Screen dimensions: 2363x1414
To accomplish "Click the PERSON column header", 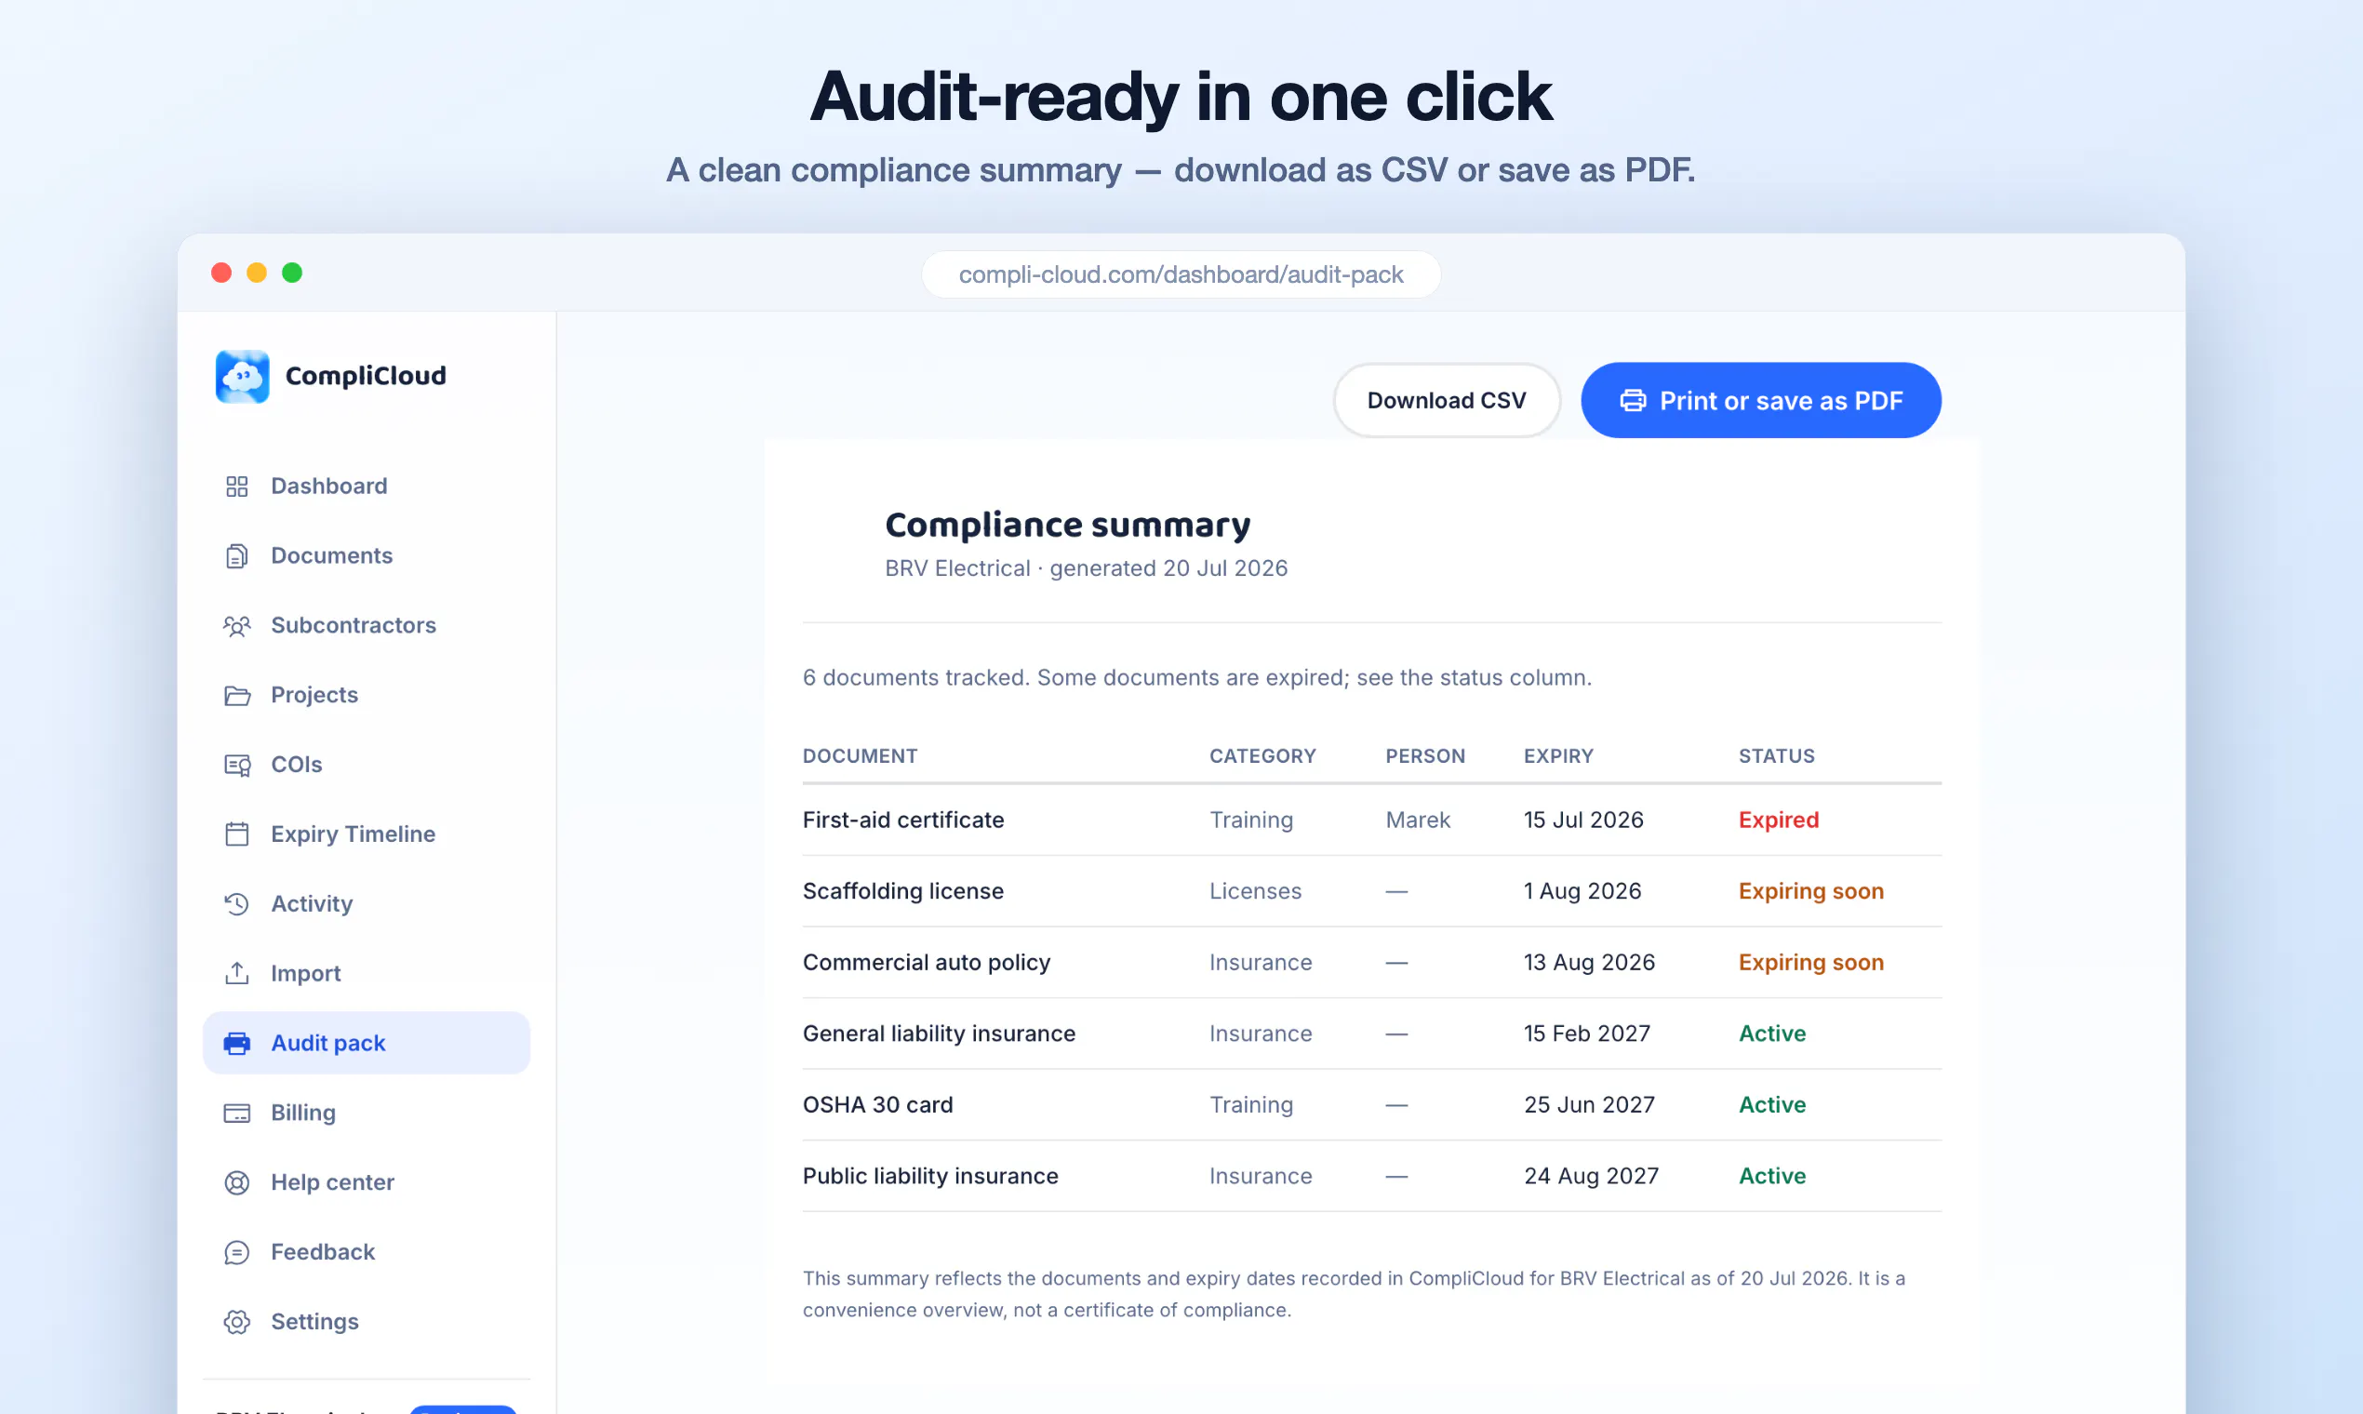I will coord(1425,755).
